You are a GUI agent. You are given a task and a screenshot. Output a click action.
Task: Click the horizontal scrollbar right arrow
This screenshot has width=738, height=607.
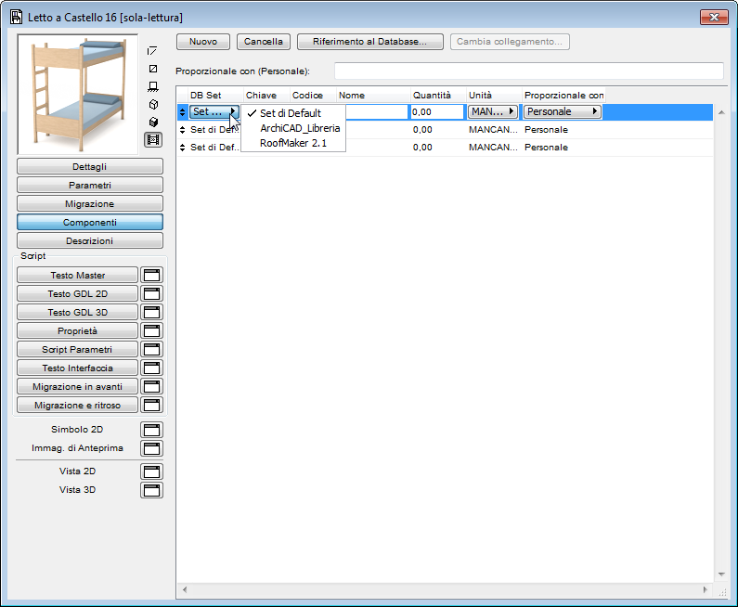[x=705, y=589]
